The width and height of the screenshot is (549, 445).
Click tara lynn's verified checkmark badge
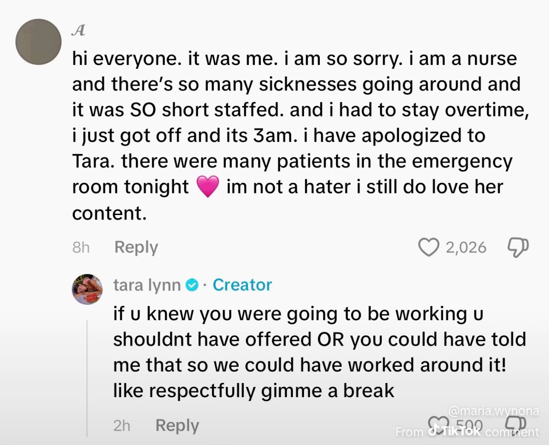click(192, 285)
